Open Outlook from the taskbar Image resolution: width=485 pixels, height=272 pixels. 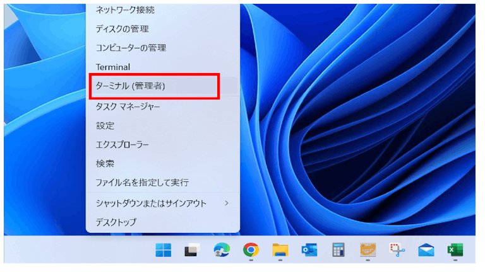[x=309, y=250]
